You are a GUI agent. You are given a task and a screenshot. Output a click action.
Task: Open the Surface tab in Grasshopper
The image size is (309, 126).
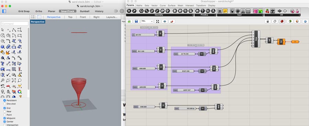(x=172, y=5)
